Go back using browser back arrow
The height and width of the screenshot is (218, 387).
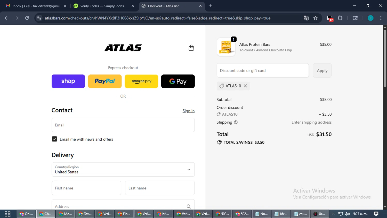coord(6,18)
